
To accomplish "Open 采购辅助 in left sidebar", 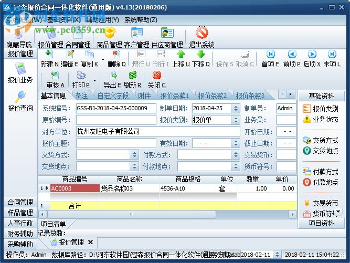I will 20,244.
